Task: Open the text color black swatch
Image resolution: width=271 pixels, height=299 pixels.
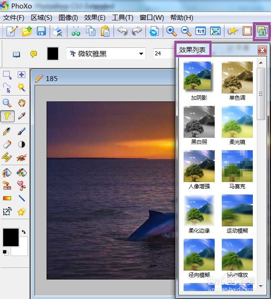Action: [53, 54]
